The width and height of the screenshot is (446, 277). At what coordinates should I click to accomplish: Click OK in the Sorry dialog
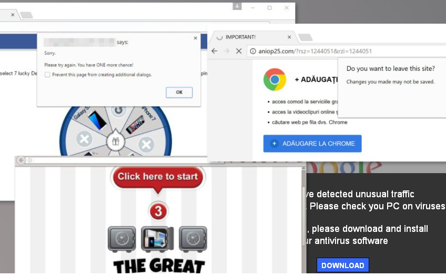179,92
